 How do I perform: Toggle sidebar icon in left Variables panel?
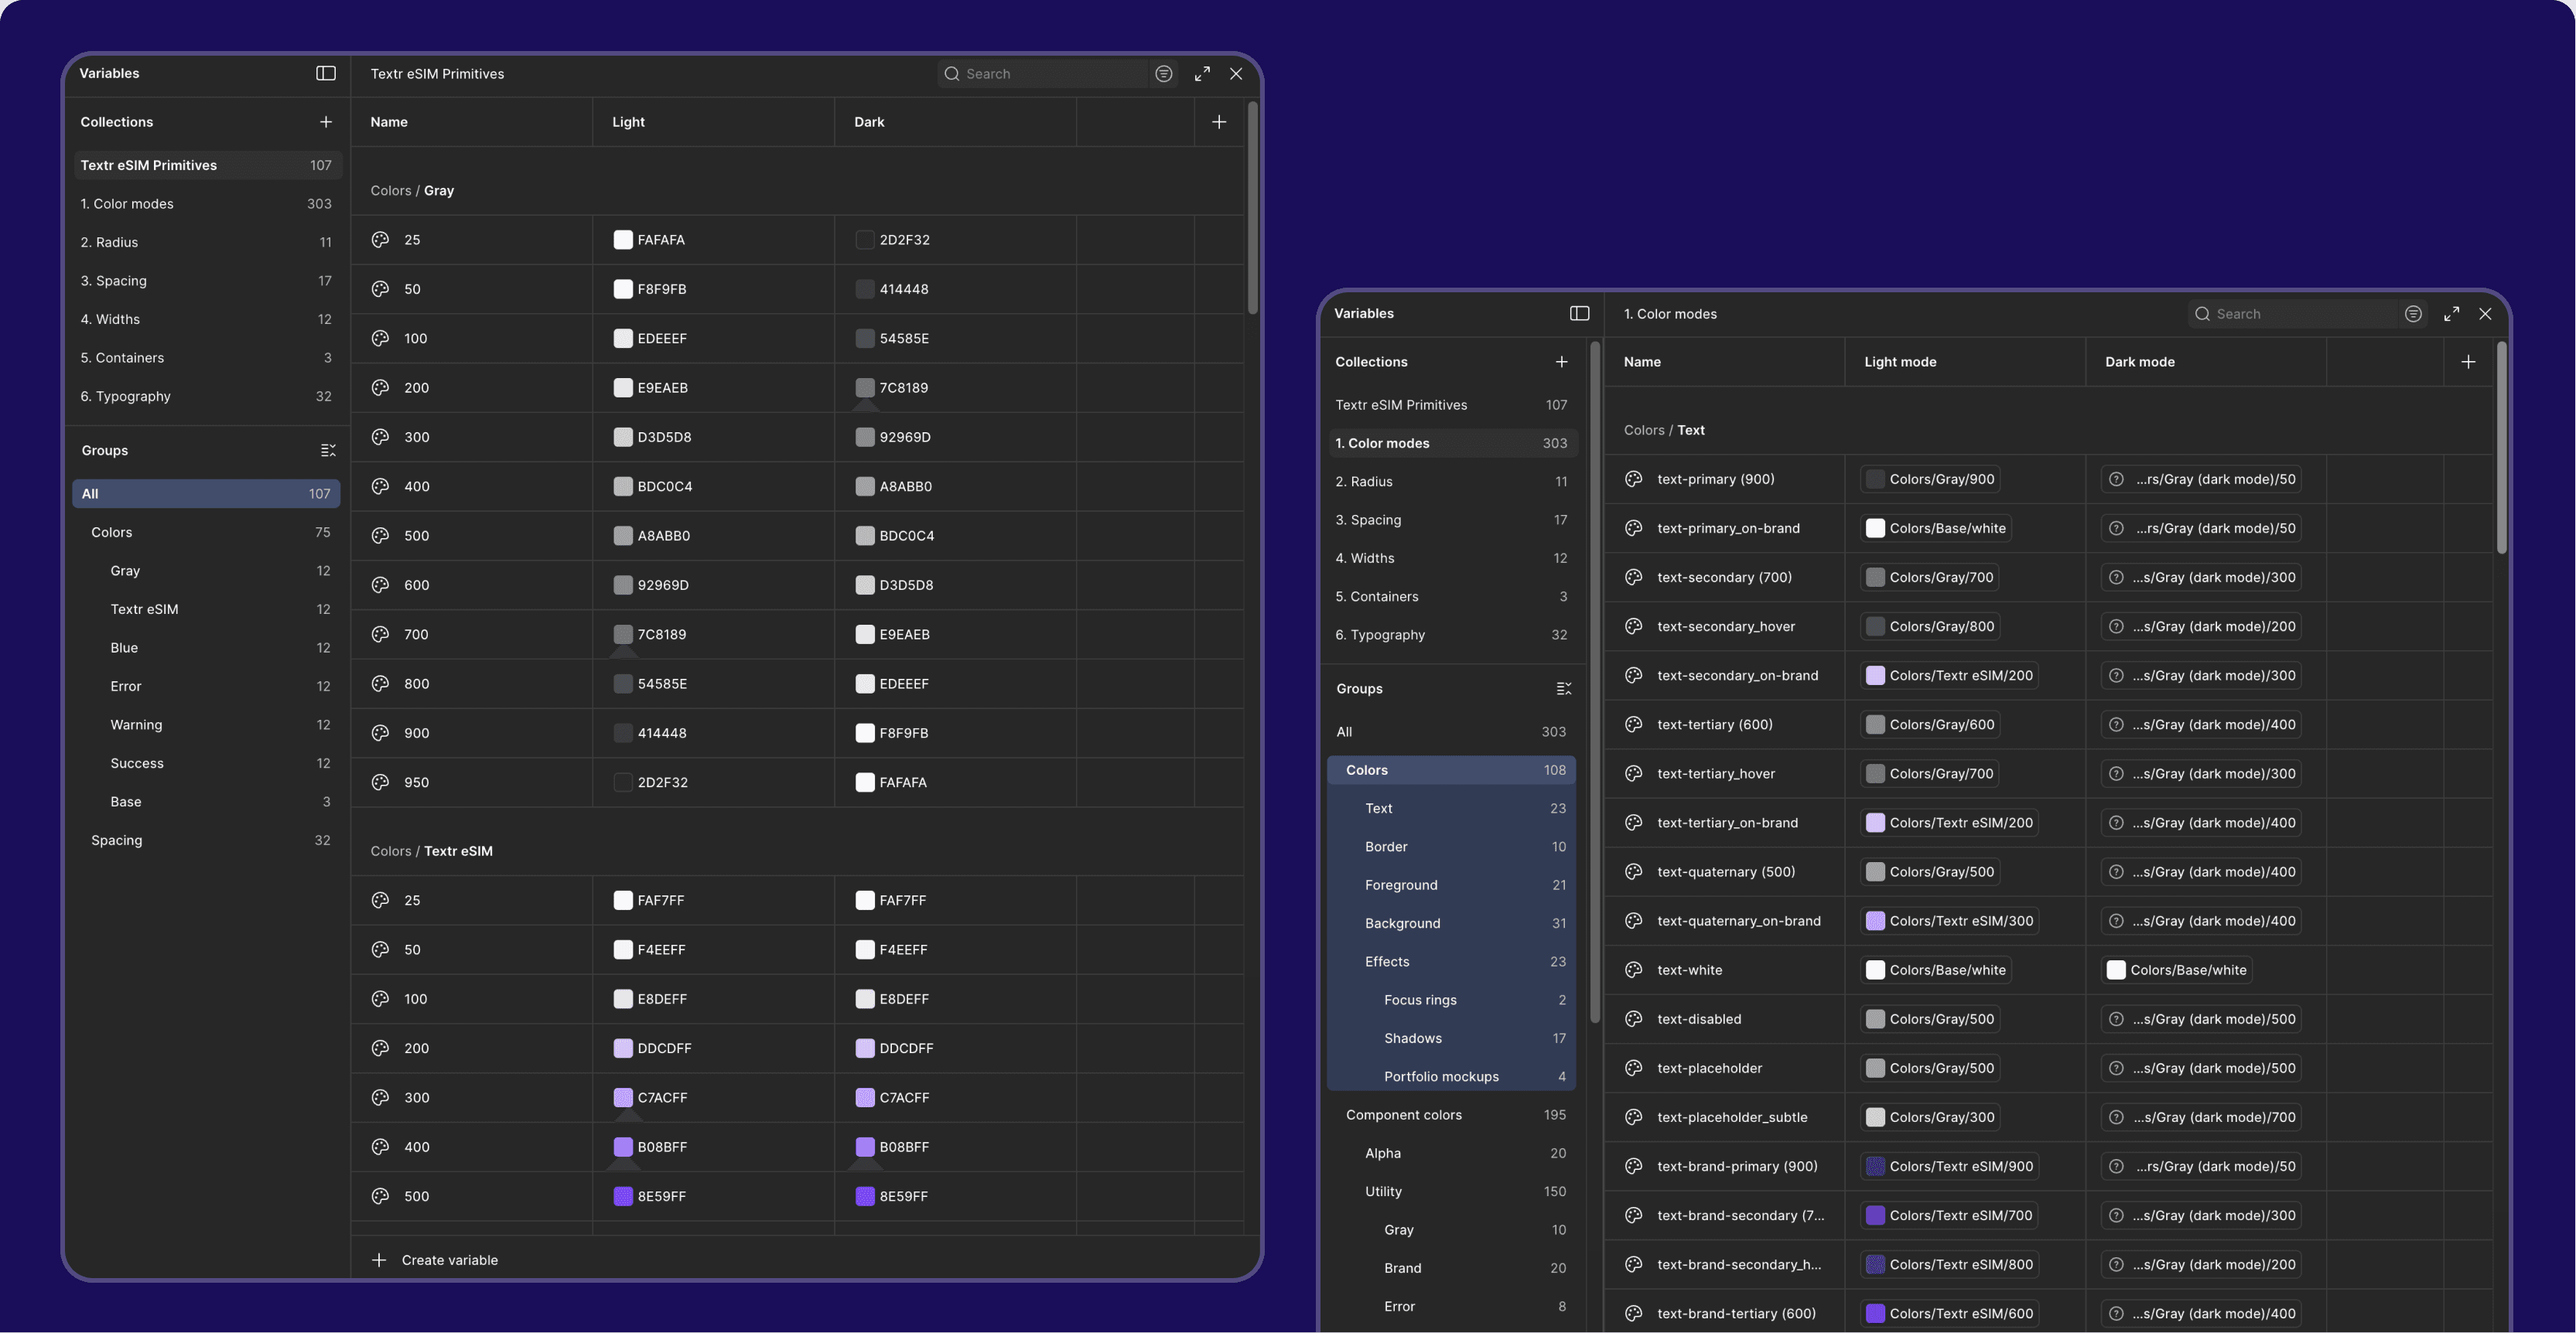pyautogui.click(x=326, y=73)
